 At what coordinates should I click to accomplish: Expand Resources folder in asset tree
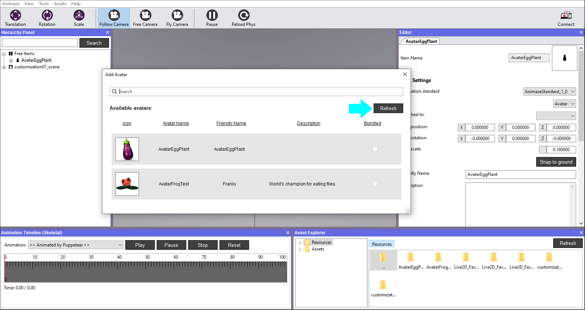(300, 243)
